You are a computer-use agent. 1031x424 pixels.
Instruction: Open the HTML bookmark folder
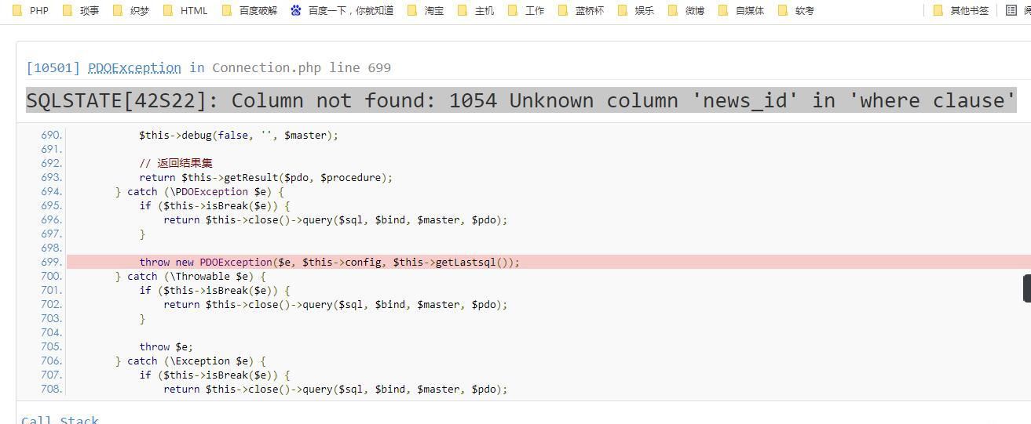pyautogui.click(x=185, y=10)
